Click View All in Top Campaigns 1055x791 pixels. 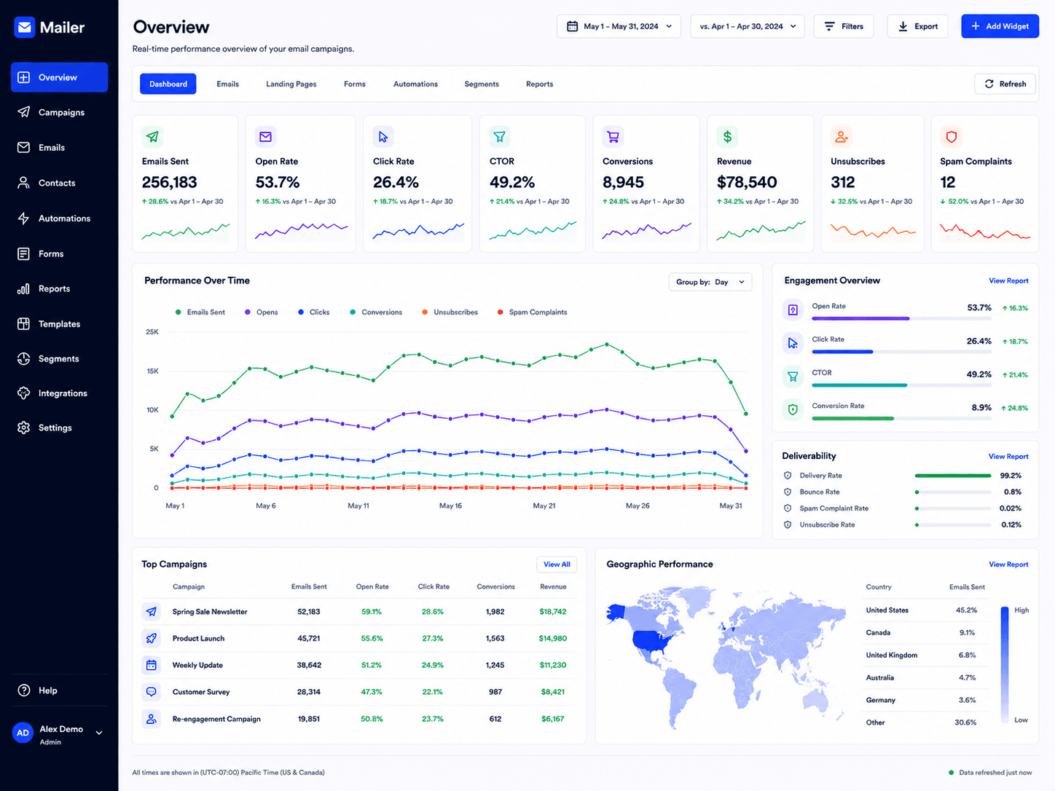click(x=557, y=564)
